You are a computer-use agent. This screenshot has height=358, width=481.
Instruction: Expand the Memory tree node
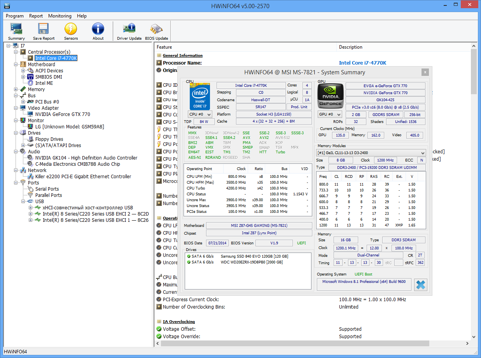coord(16,89)
